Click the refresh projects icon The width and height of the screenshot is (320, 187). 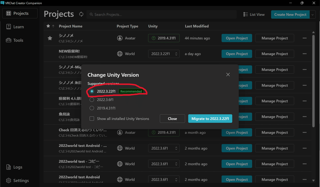[x=81, y=14]
